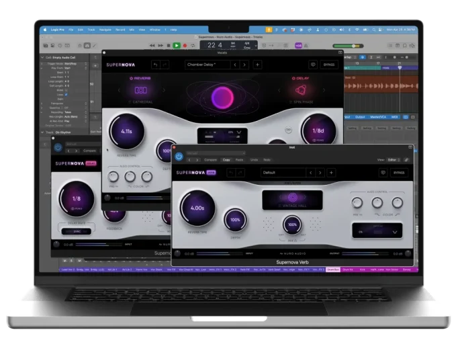Open the Loop Browser icon at top right
The width and height of the screenshot is (460, 363).
[405, 46]
